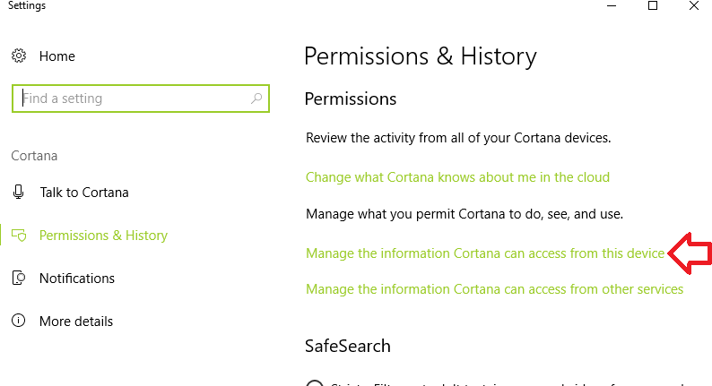Click the microphone icon beside Talk to Cortana
This screenshot has width=712, height=386.
pos(18,192)
